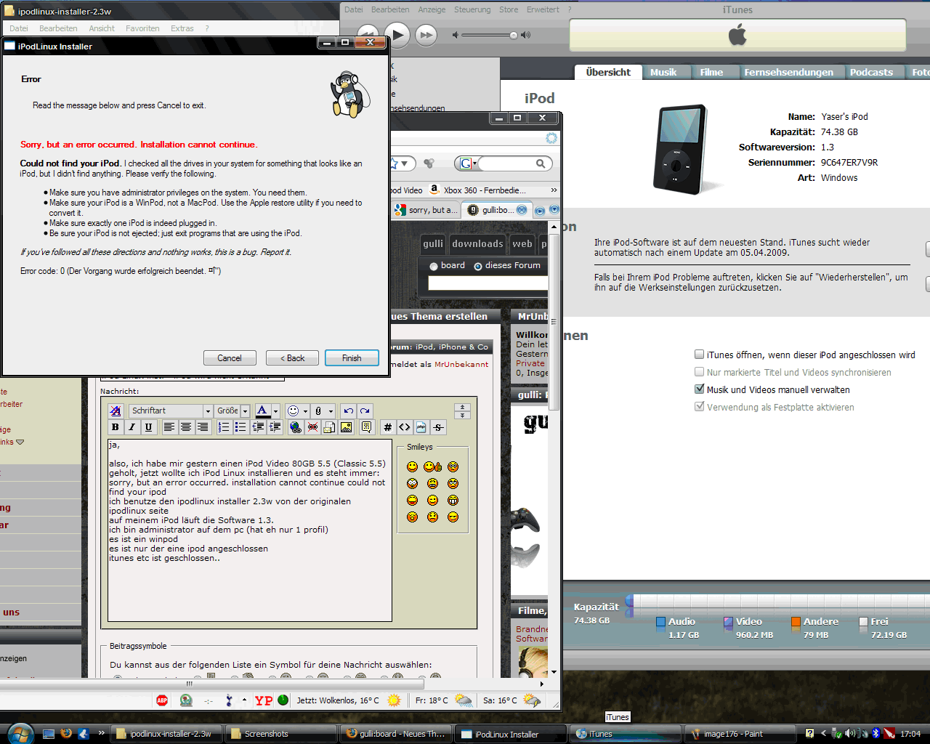
Task: Enable 'iTunes öffnen, wenn dieser iPod angeschlossen wird'
Action: pyautogui.click(x=699, y=355)
